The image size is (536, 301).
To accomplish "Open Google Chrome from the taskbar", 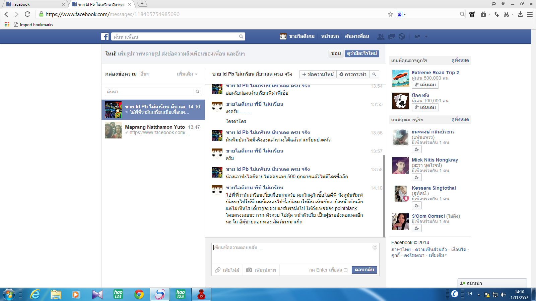I will (139, 294).
